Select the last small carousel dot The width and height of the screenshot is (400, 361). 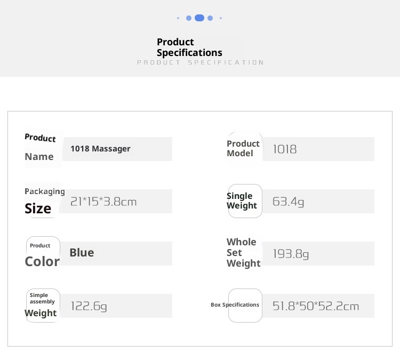[x=221, y=18]
